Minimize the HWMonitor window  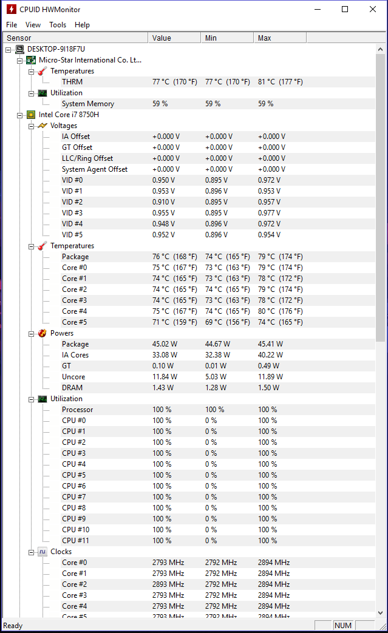pyautogui.click(x=318, y=9)
